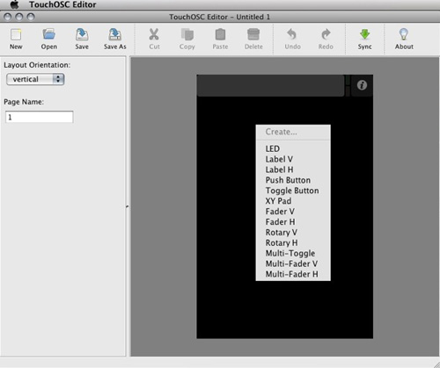
Task: Create a new layout with New icon
Action: pyautogui.click(x=16, y=34)
